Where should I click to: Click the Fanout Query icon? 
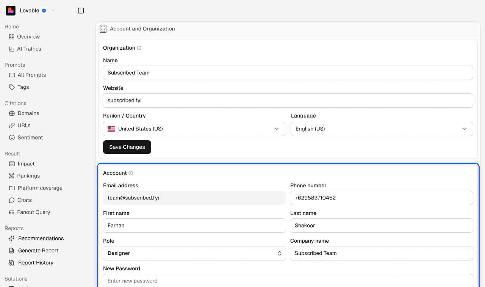point(11,212)
